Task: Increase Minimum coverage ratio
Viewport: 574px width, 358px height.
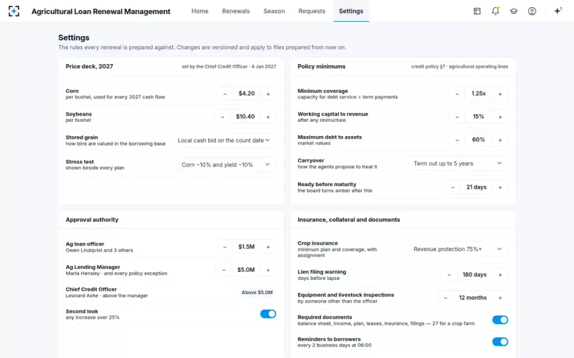Action: tap(500, 94)
